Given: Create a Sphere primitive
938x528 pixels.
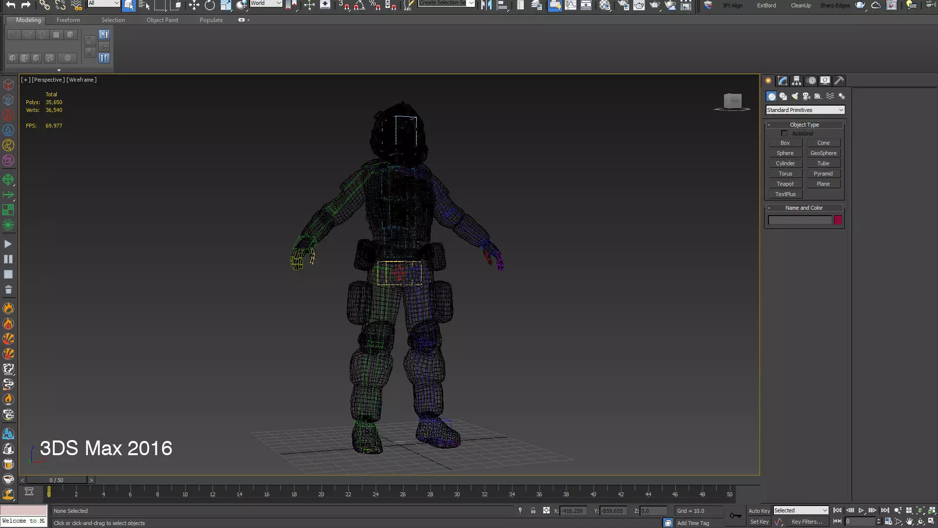Looking at the screenshot, I should pos(785,153).
